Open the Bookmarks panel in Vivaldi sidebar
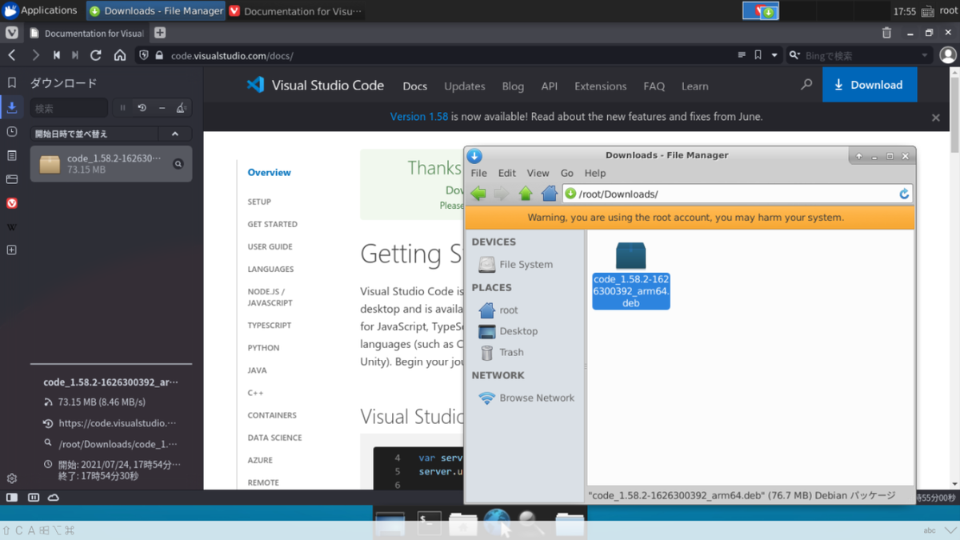 12,82
